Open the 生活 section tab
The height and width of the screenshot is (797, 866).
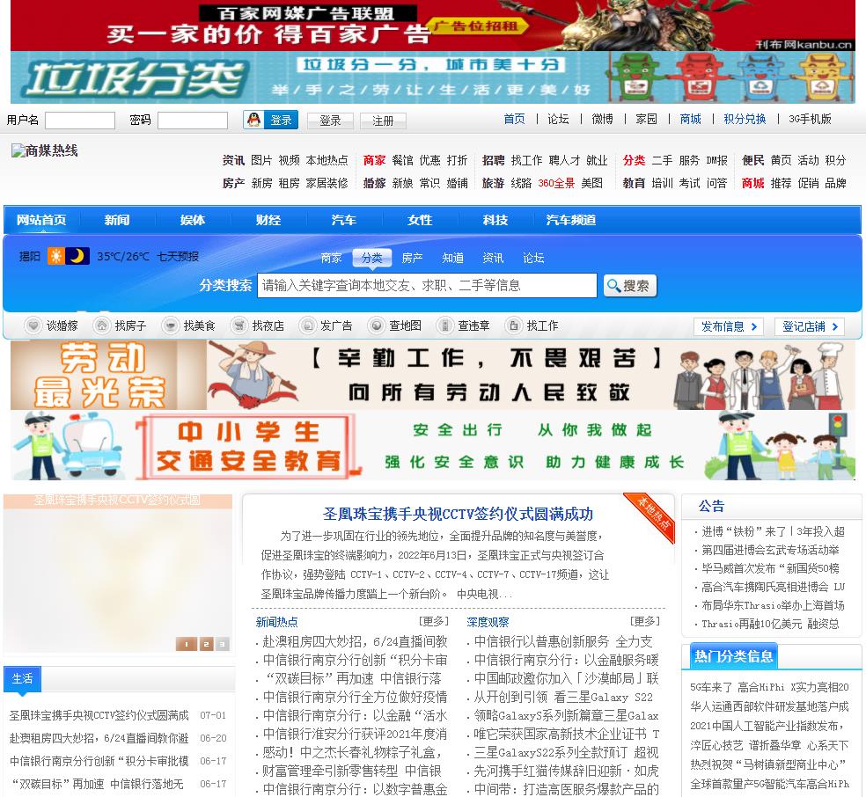(x=23, y=679)
